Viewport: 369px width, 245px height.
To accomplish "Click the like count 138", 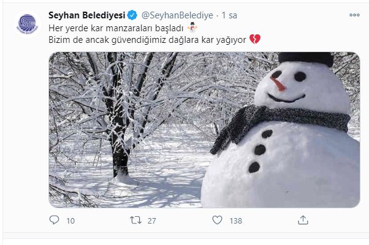I will tap(235, 221).
